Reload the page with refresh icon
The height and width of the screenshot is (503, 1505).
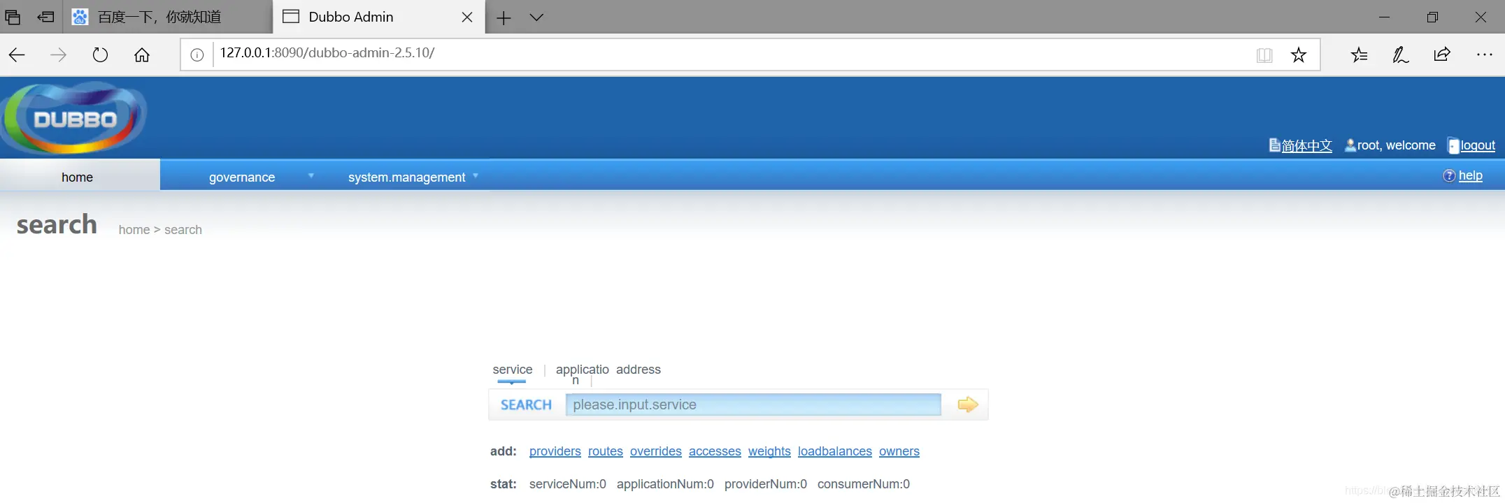[x=100, y=55]
